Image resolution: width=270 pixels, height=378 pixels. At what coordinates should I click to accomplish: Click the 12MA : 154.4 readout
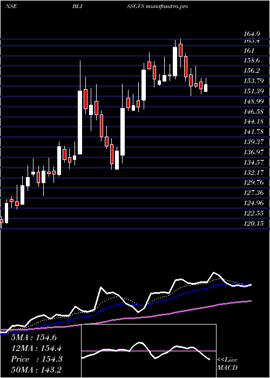36,348
